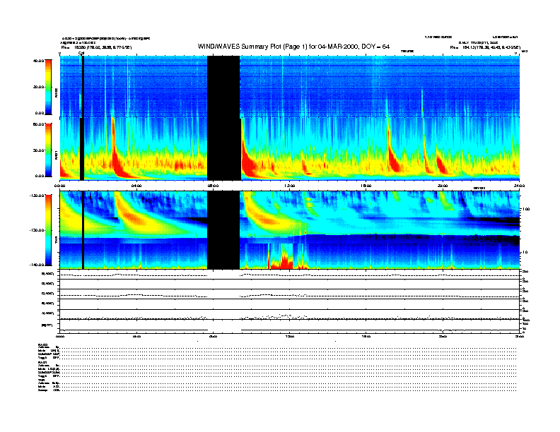Click the black data gap in RAD1 panel

[x=223, y=149]
